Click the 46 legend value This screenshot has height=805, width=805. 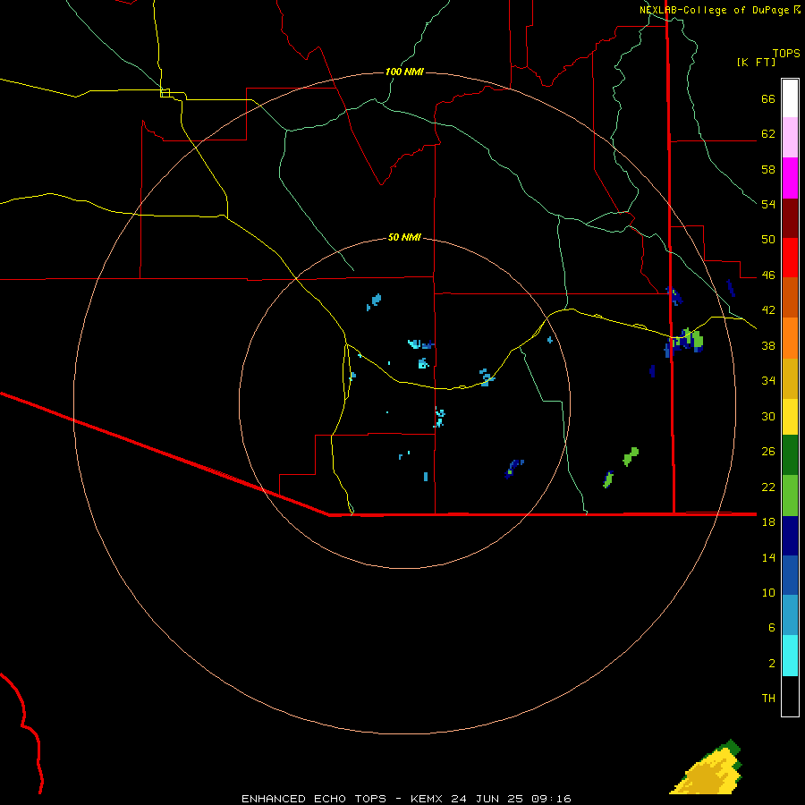pos(768,275)
